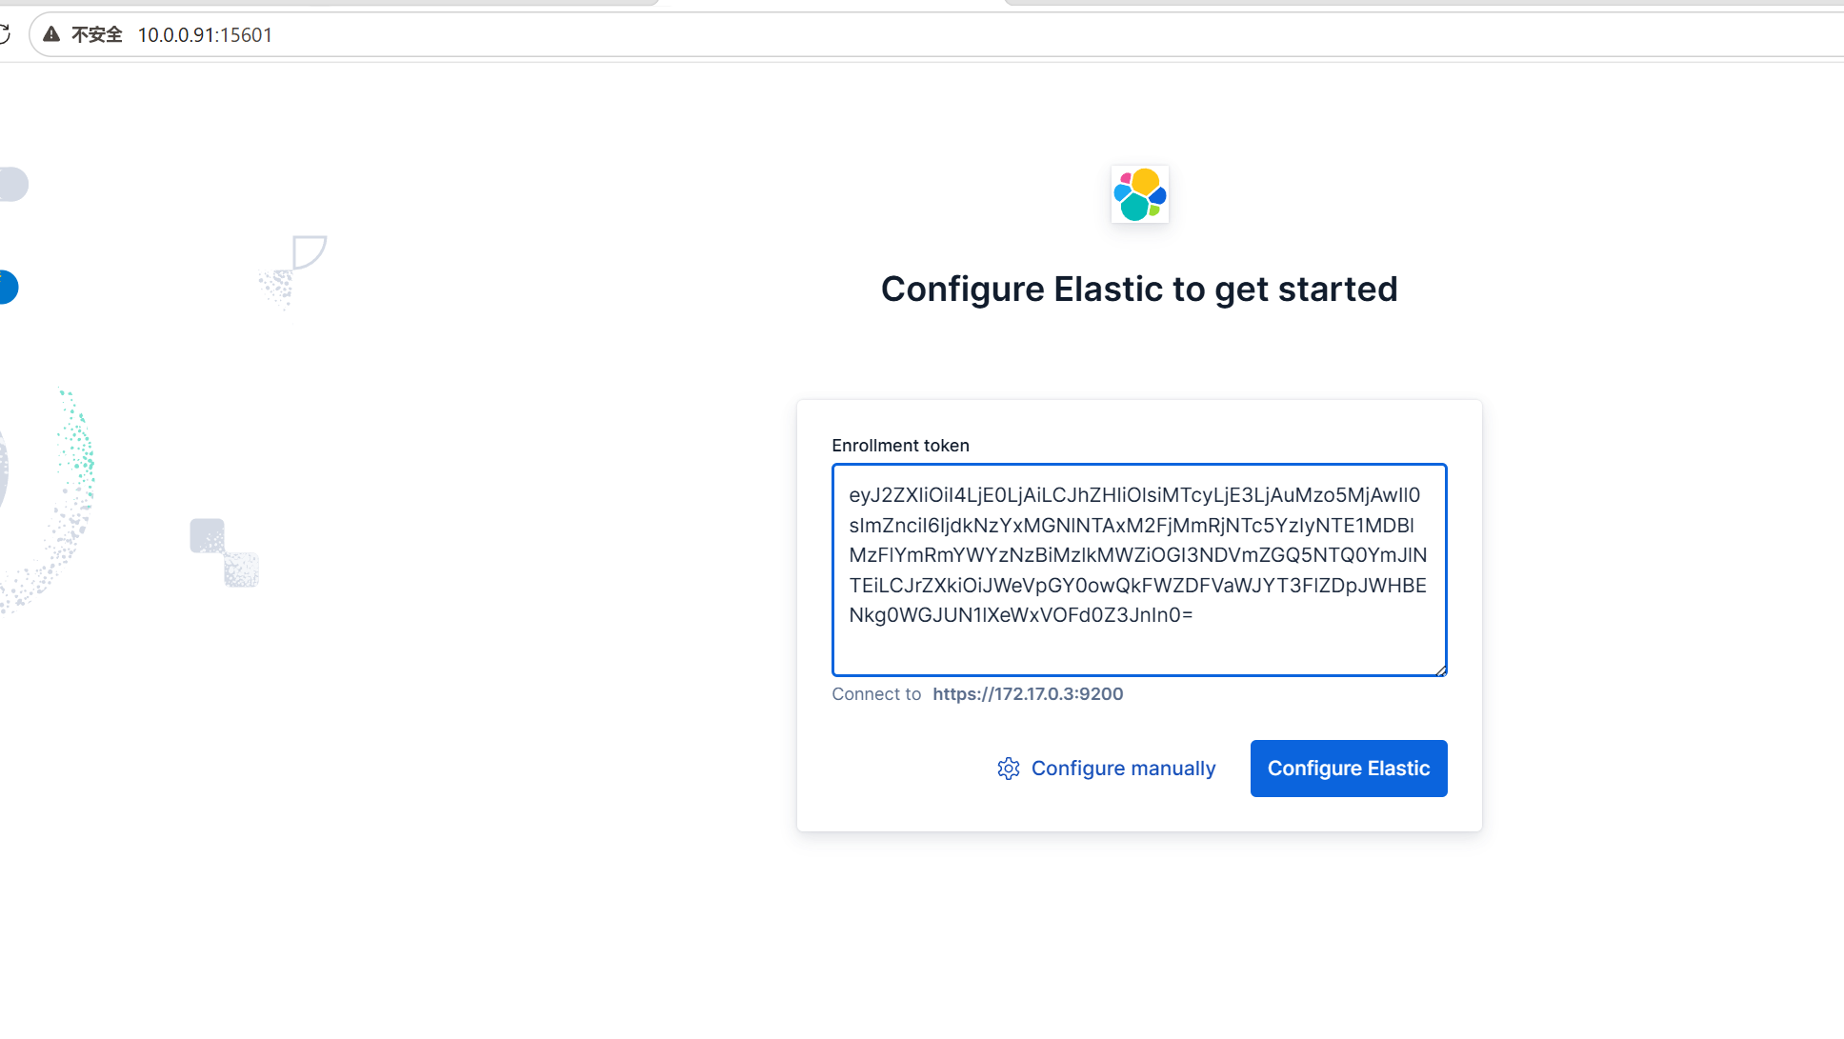Click the teal dotted arc illustration
Viewport: 1844px width, 1039px height.
click(x=78, y=448)
